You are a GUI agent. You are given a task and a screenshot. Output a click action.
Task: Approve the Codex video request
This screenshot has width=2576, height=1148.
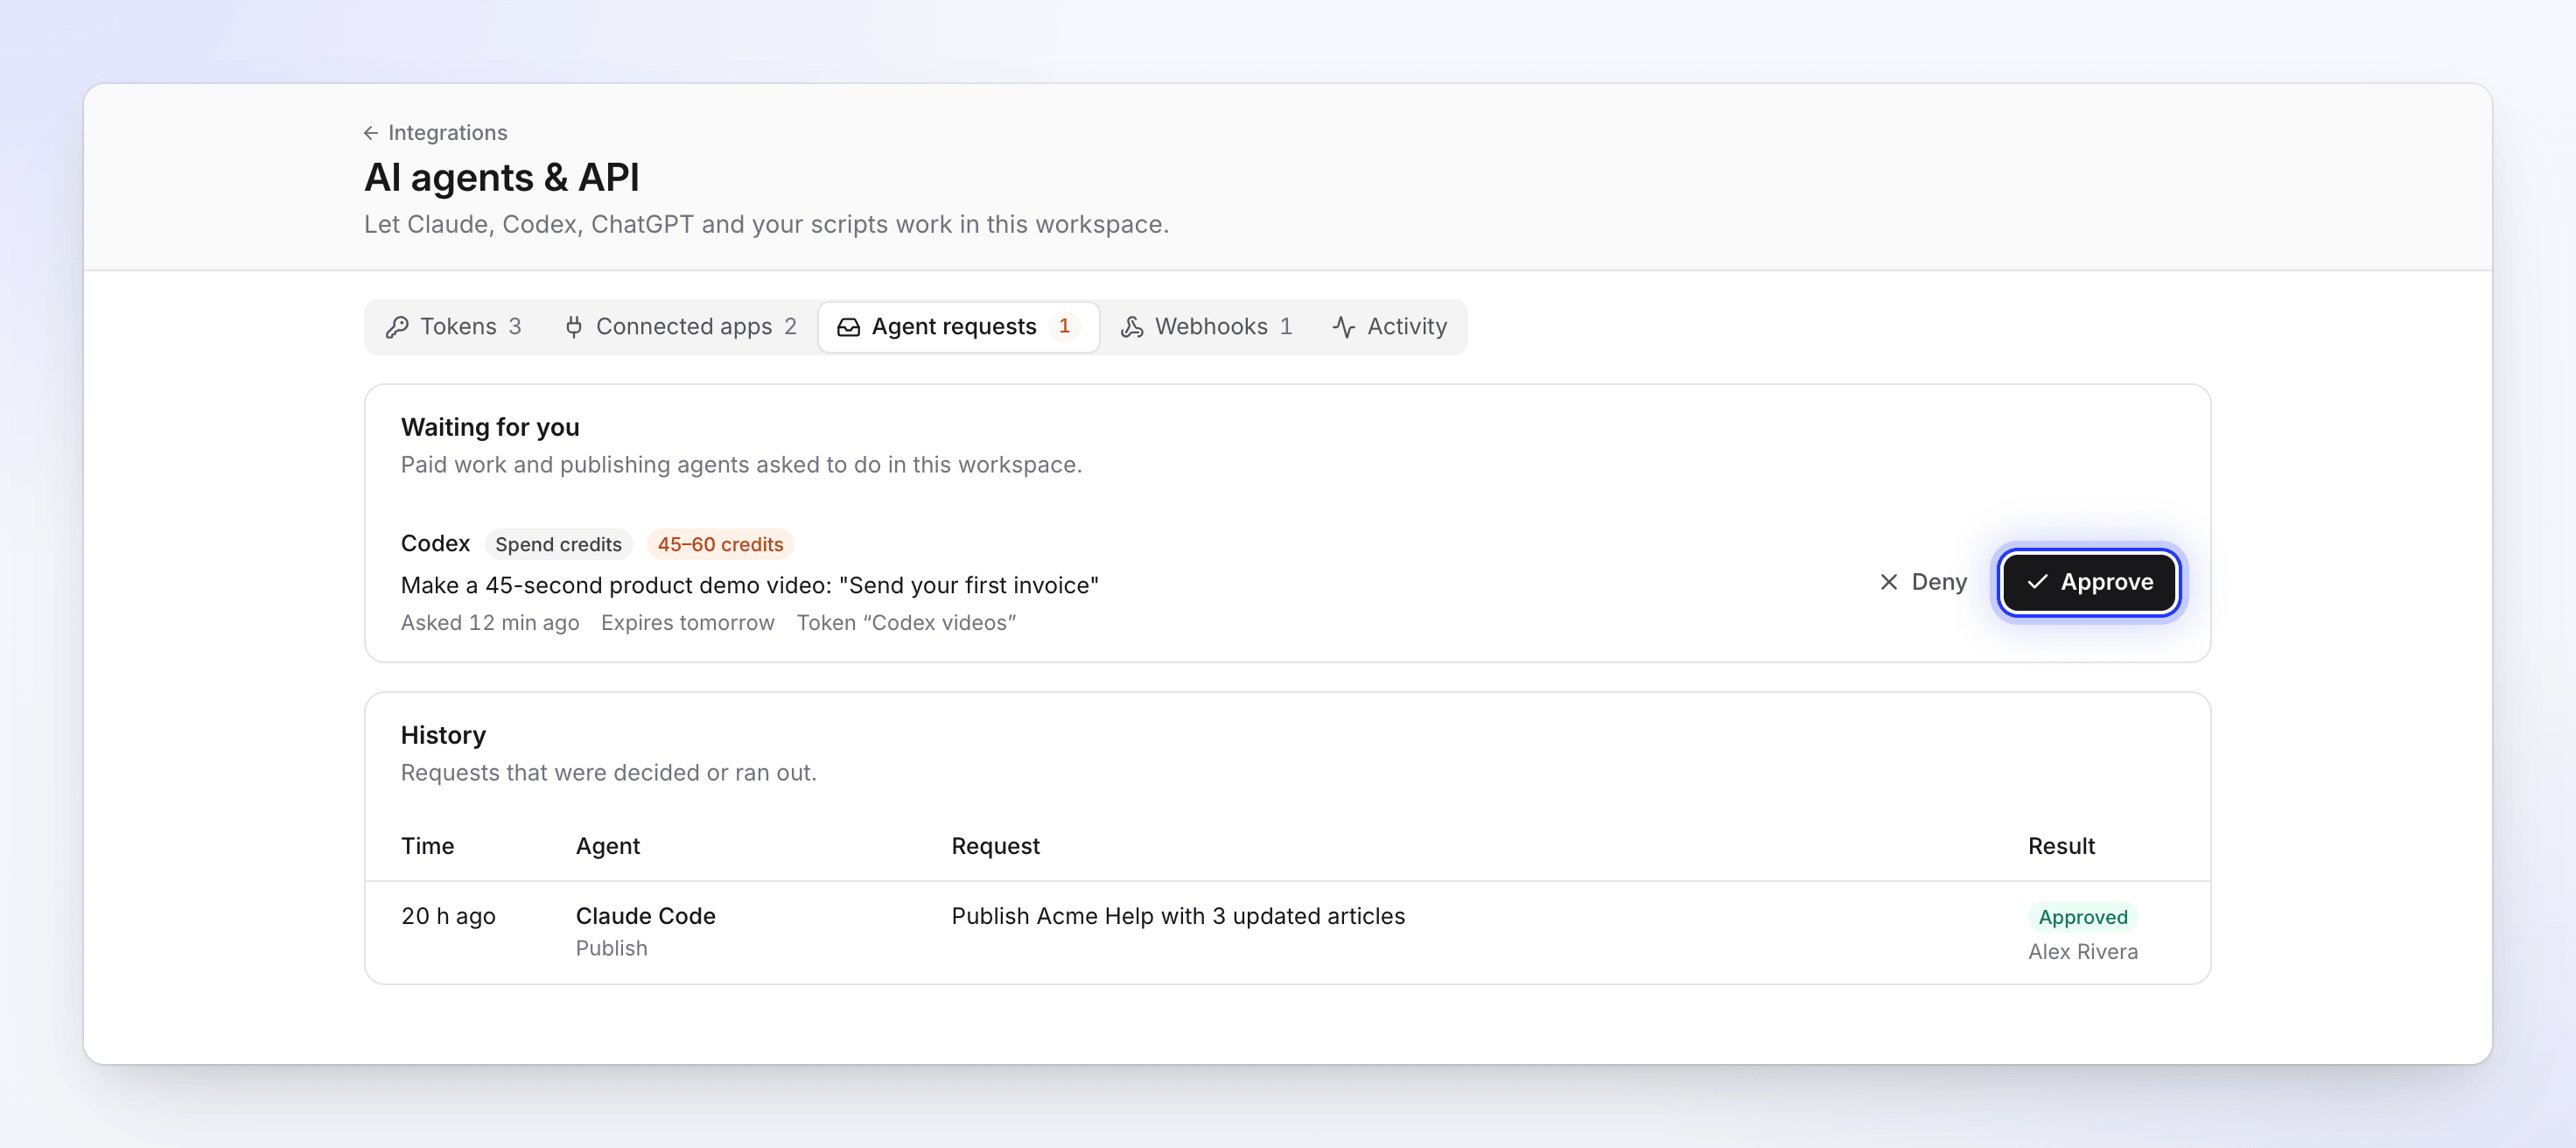pos(2089,582)
